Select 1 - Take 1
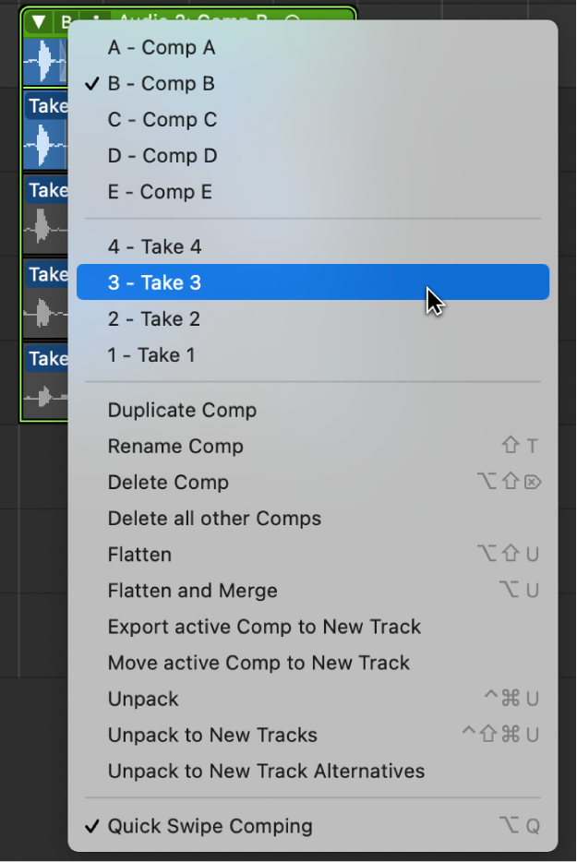The image size is (577, 862). pyautogui.click(x=151, y=355)
